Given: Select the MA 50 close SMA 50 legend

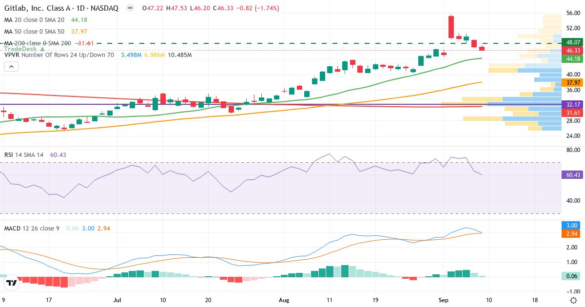Looking at the screenshot, I should point(34,32).
